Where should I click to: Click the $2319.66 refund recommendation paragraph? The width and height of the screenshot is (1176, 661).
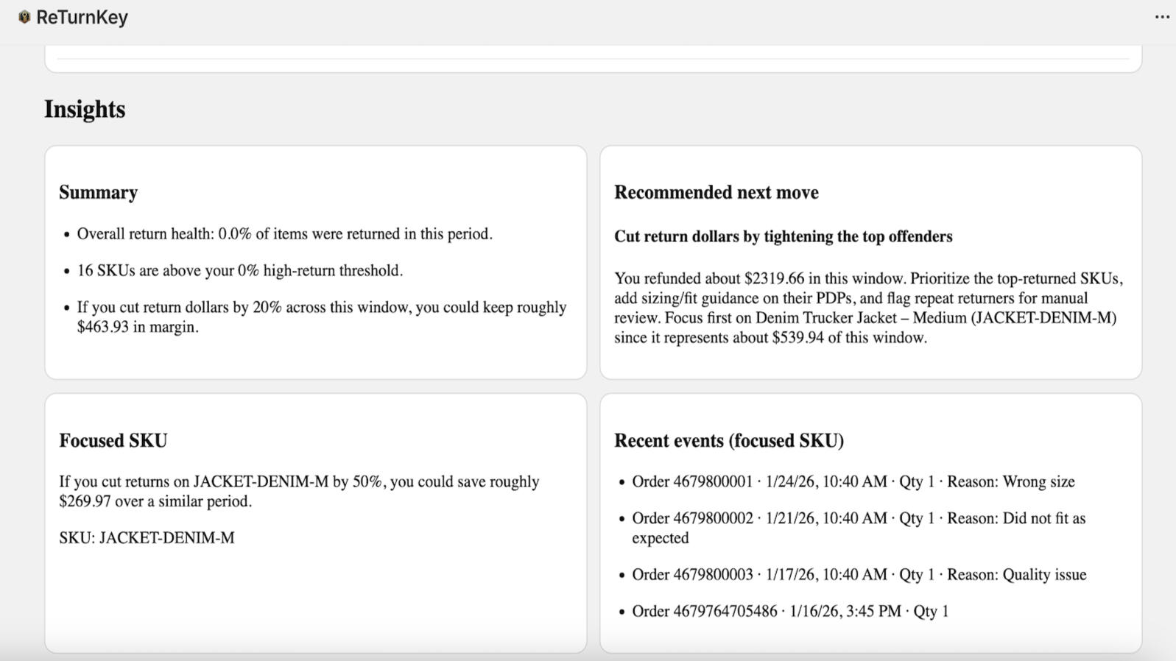[868, 308]
